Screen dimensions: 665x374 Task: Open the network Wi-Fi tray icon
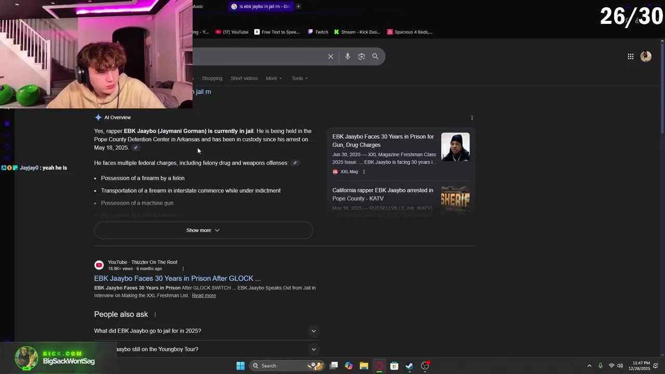[611, 366]
